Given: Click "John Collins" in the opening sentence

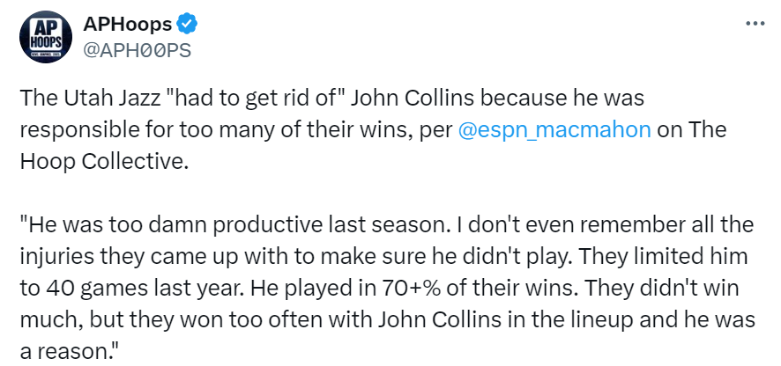Looking at the screenshot, I should [408, 99].
